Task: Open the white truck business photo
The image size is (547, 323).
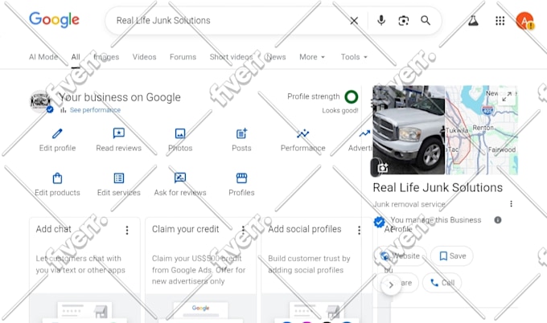Action: 409,130
